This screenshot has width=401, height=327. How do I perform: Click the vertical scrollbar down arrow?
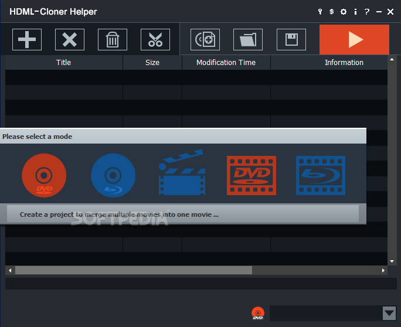pos(392,261)
